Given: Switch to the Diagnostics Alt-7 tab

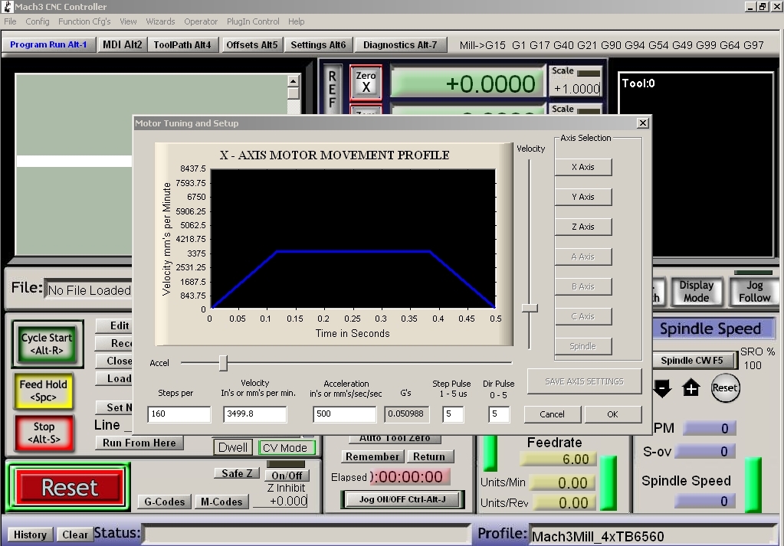Looking at the screenshot, I should coord(400,45).
